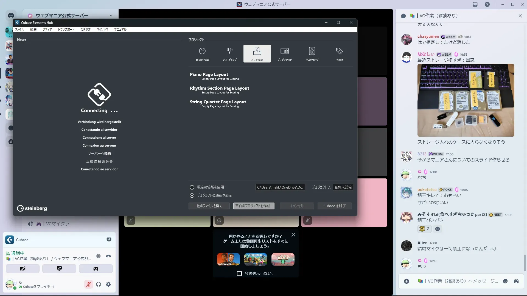
Task: Unmute the microphone in Discord user panel
Action: point(88,284)
